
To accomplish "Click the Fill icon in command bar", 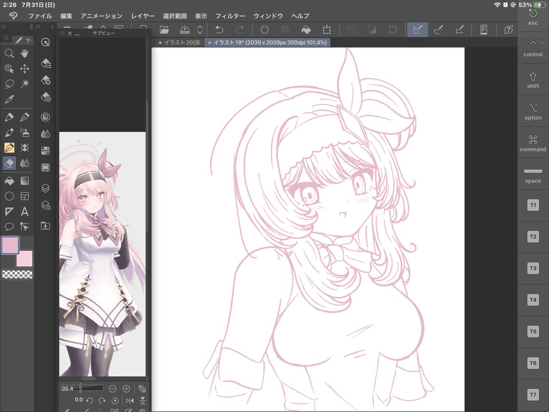I will pos(306,30).
